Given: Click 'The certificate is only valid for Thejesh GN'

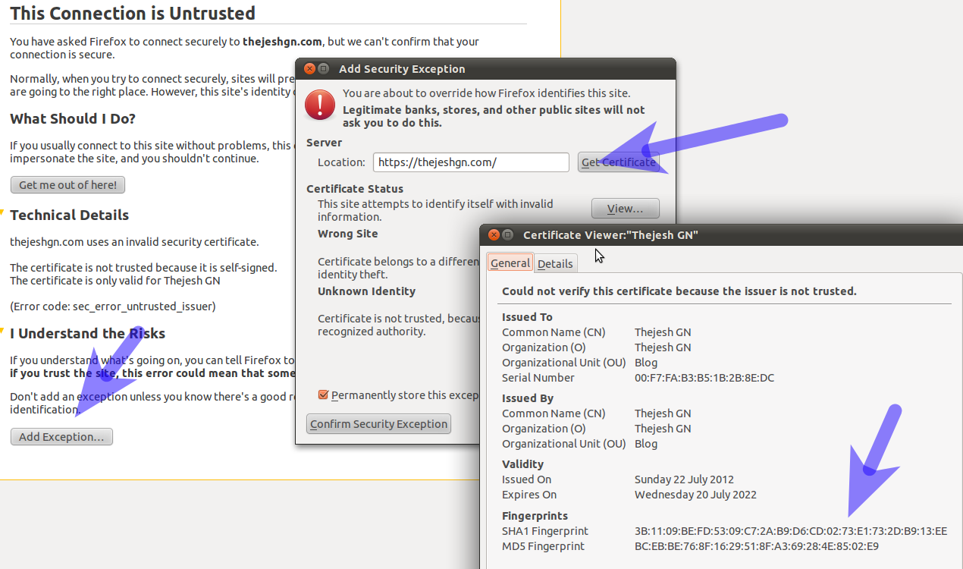Looking at the screenshot, I should pyautogui.click(x=115, y=281).
